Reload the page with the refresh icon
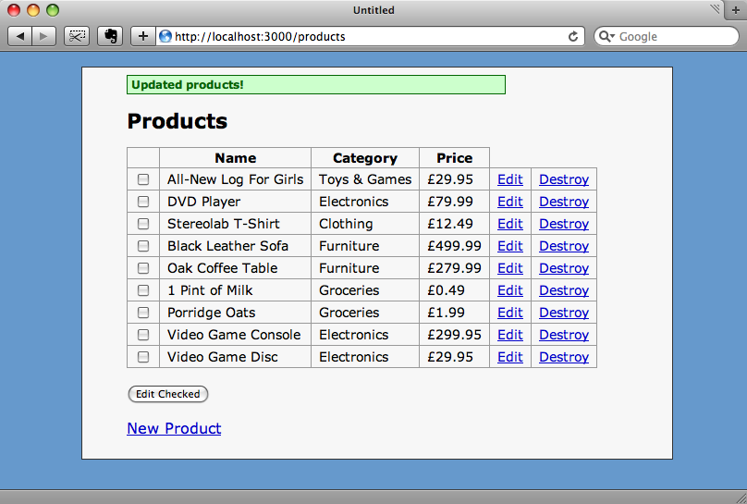Image resolution: width=747 pixels, height=504 pixels. 573,37
